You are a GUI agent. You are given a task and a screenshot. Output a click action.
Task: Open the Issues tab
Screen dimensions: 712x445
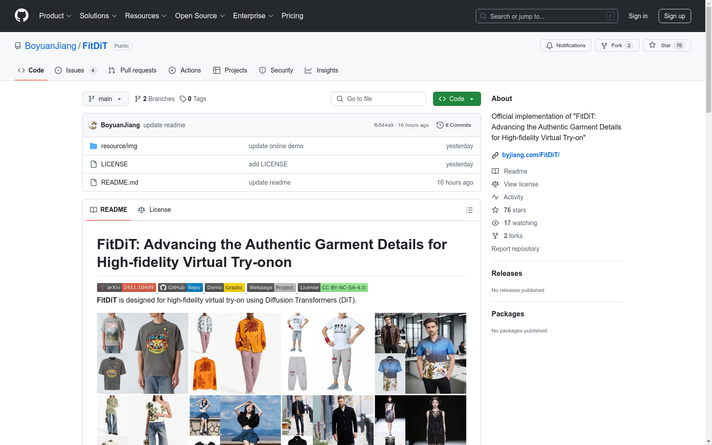(x=76, y=70)
